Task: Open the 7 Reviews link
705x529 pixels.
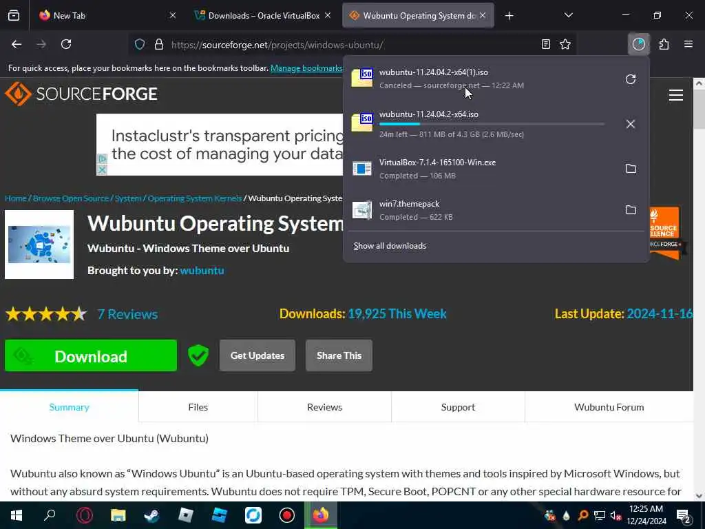Action: coord(127,314)
